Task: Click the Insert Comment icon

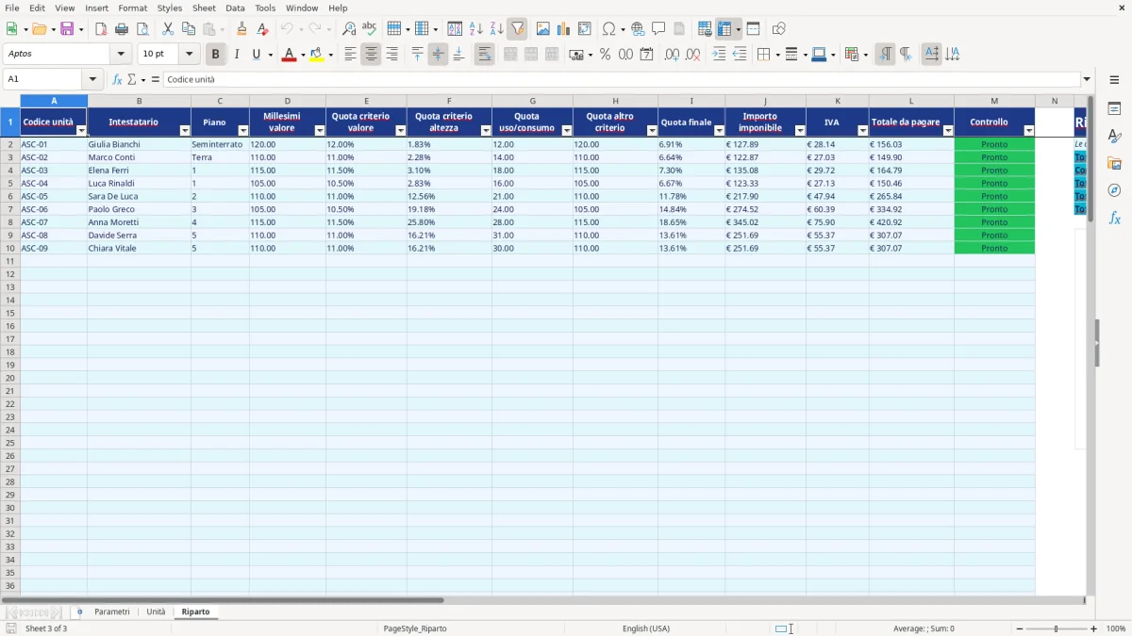Action: tap(658, 29)
